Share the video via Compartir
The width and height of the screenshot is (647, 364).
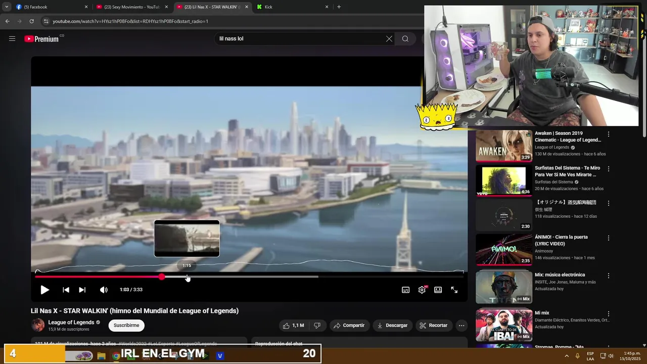(349, 326)
